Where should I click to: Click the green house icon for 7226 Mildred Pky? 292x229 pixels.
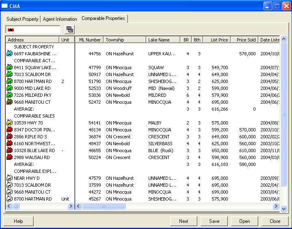(x=9, y=95)
